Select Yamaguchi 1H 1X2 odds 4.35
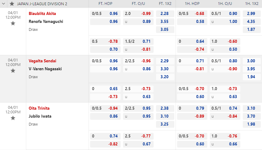 [x=252, y=22]
